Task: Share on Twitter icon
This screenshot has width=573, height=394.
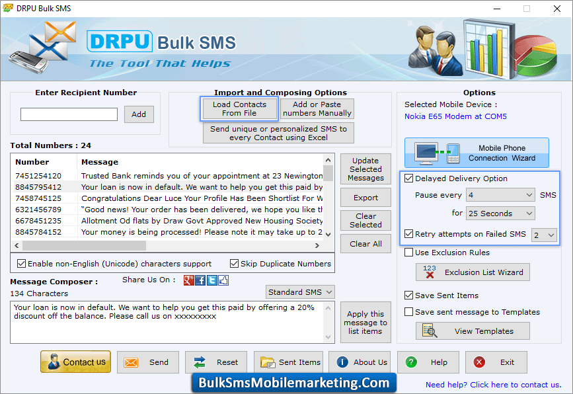Action: click(212, 280)
